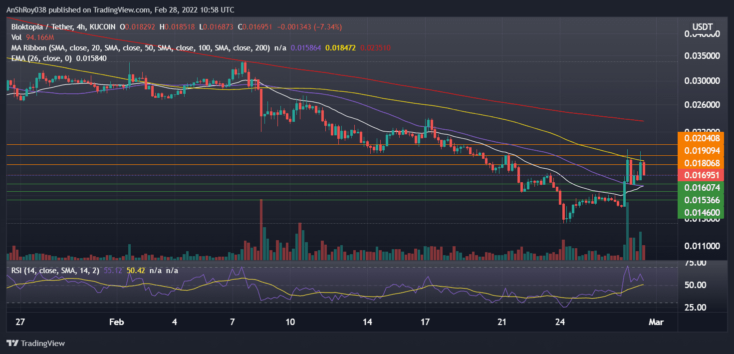Click the USDT currency label on price scale
The height and width of the screenshot is (354, 734).
703,27
